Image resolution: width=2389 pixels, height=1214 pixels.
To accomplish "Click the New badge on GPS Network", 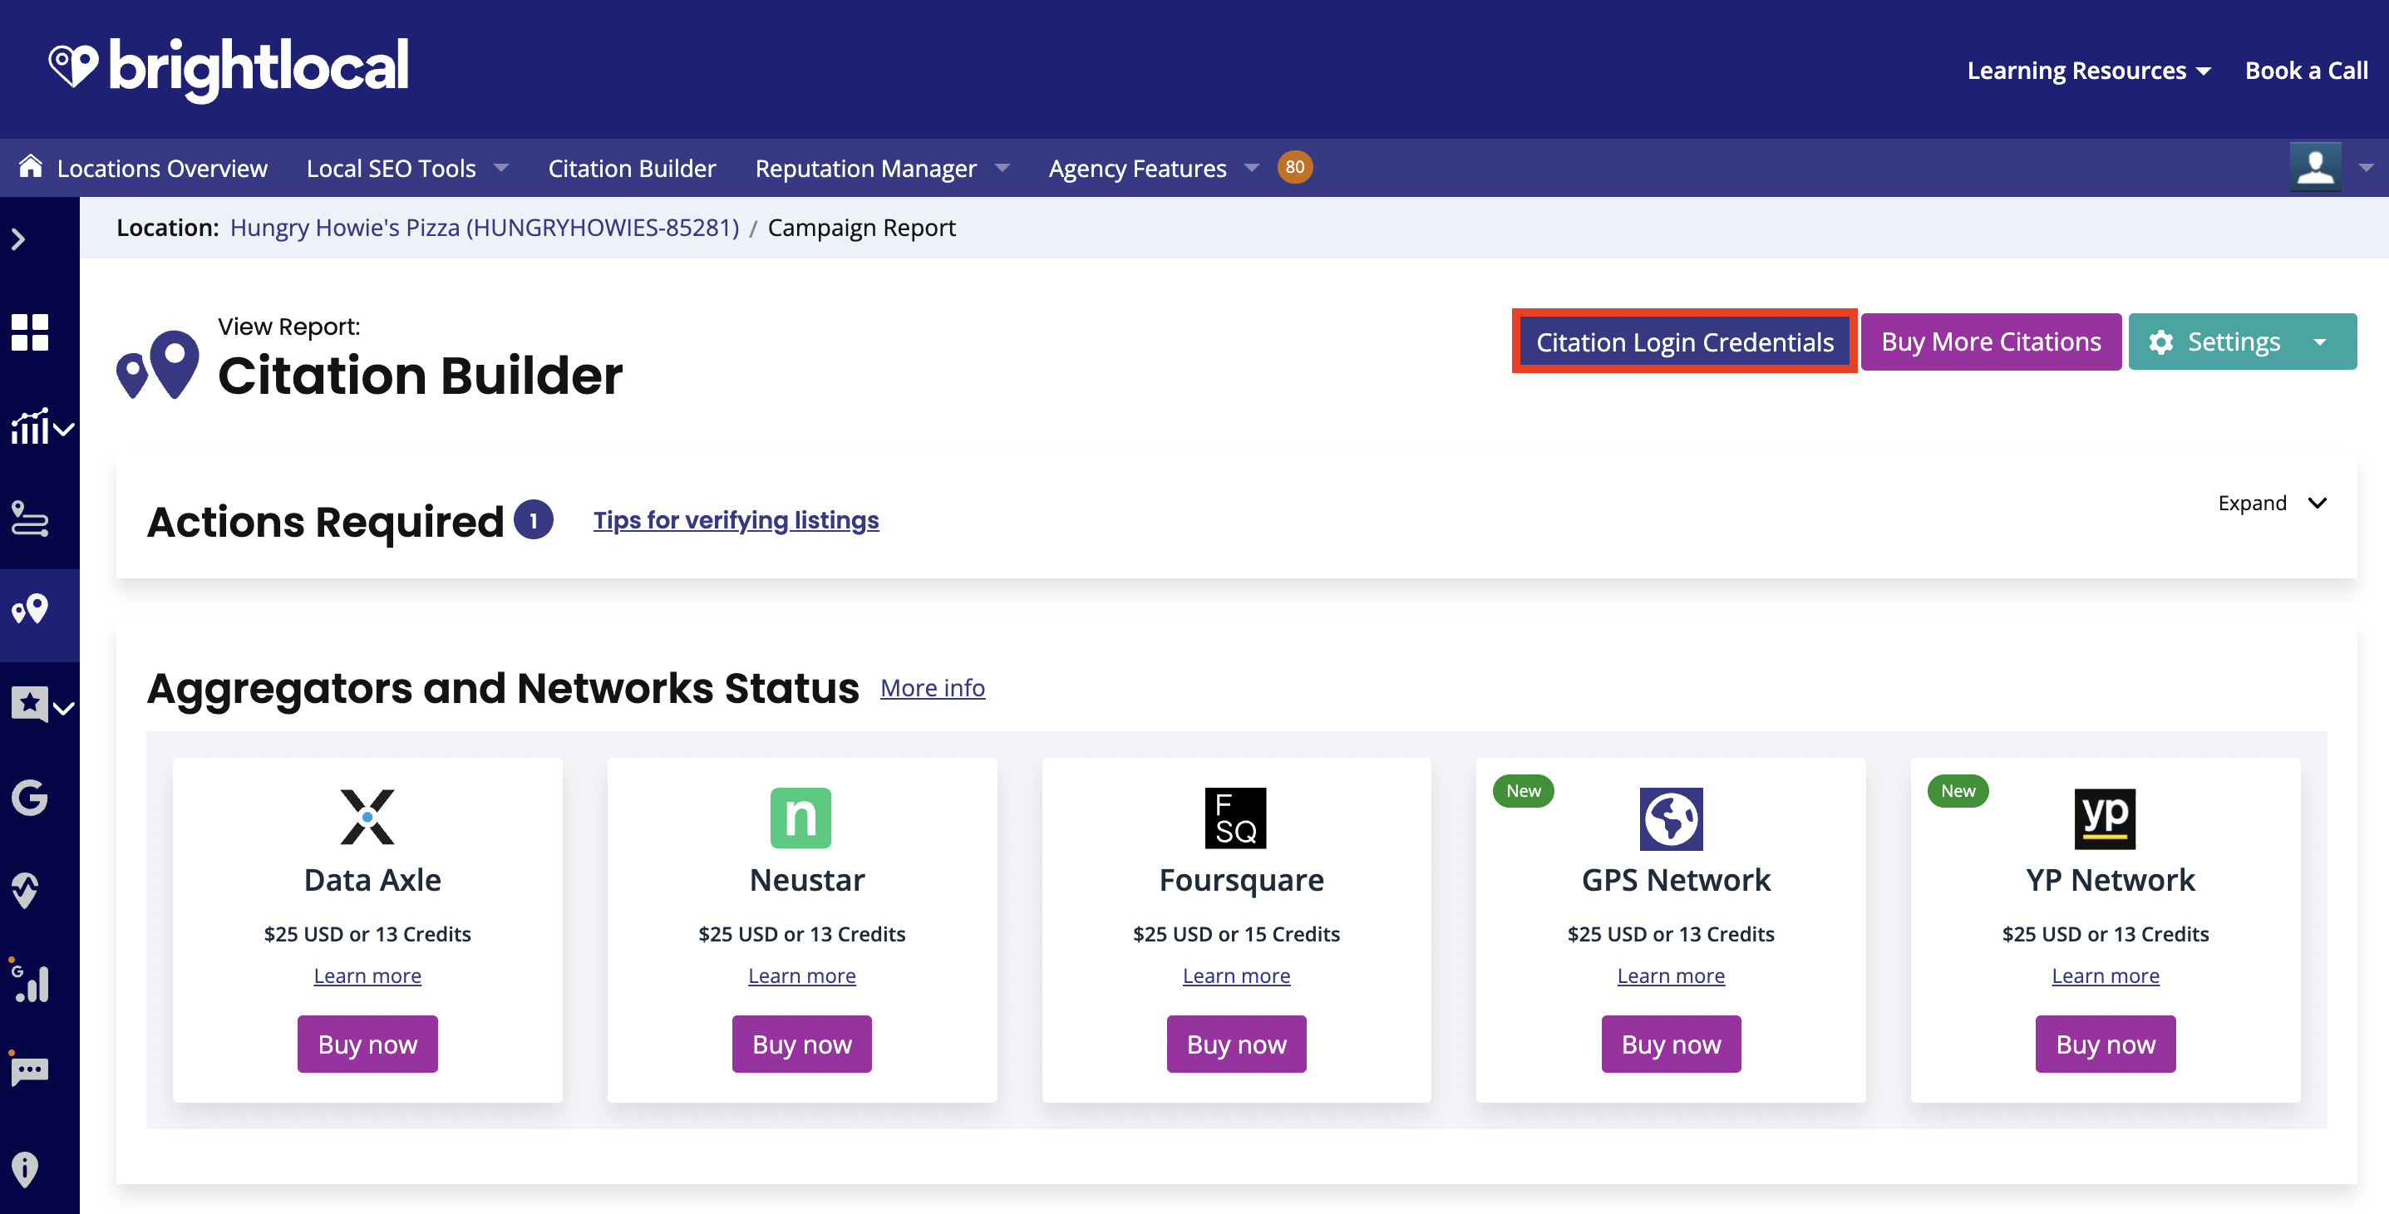I will pos(1523,791).
